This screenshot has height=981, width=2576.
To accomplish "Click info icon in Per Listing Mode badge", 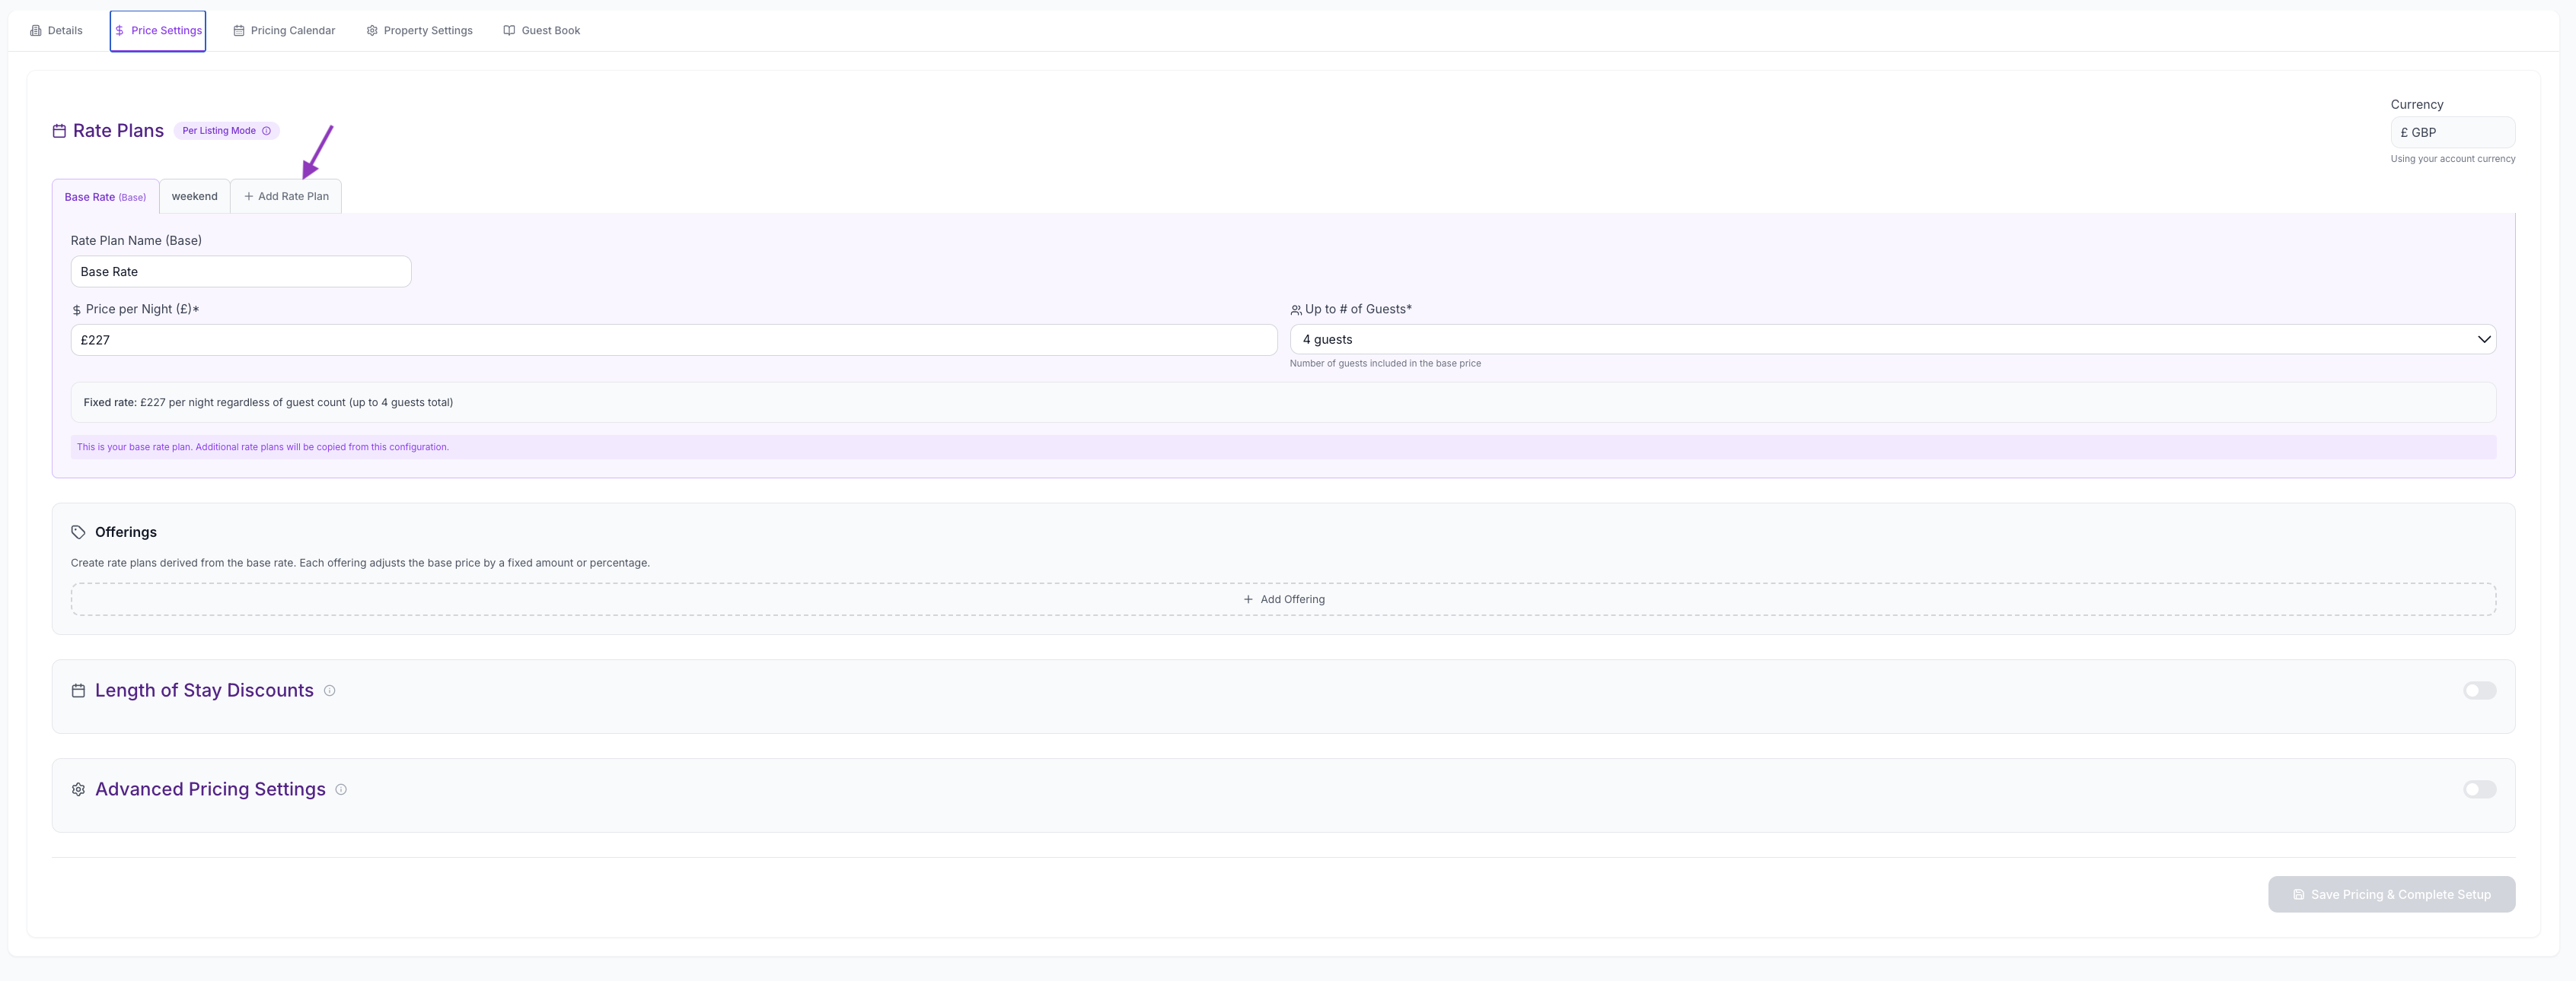I will pos(267,131).
